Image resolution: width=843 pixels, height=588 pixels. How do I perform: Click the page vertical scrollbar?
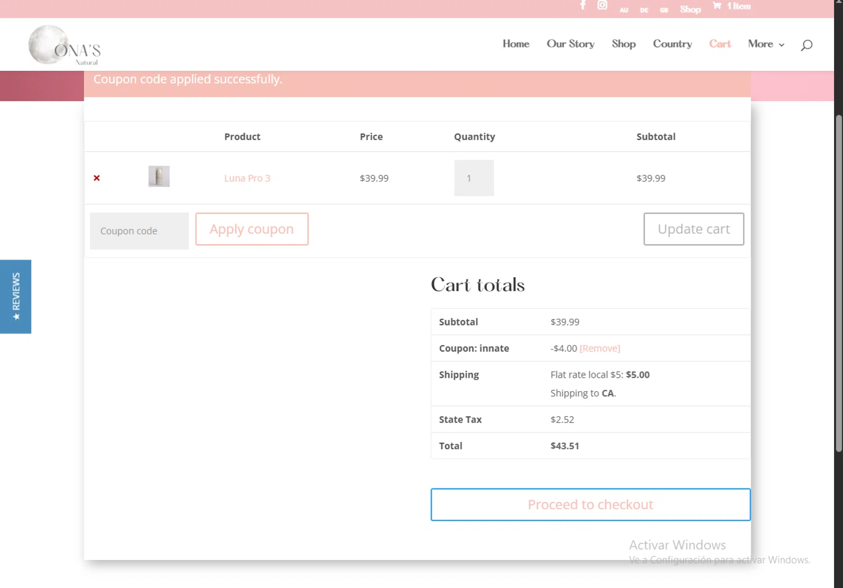point(839,283)
